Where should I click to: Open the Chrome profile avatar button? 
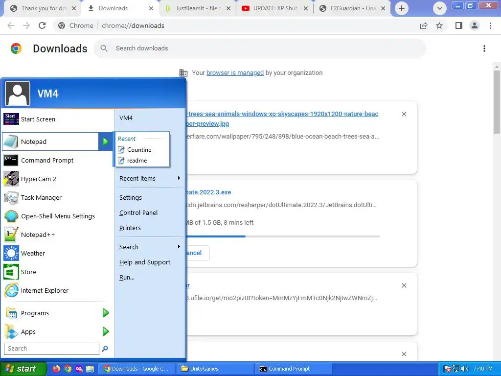[475, 25]
